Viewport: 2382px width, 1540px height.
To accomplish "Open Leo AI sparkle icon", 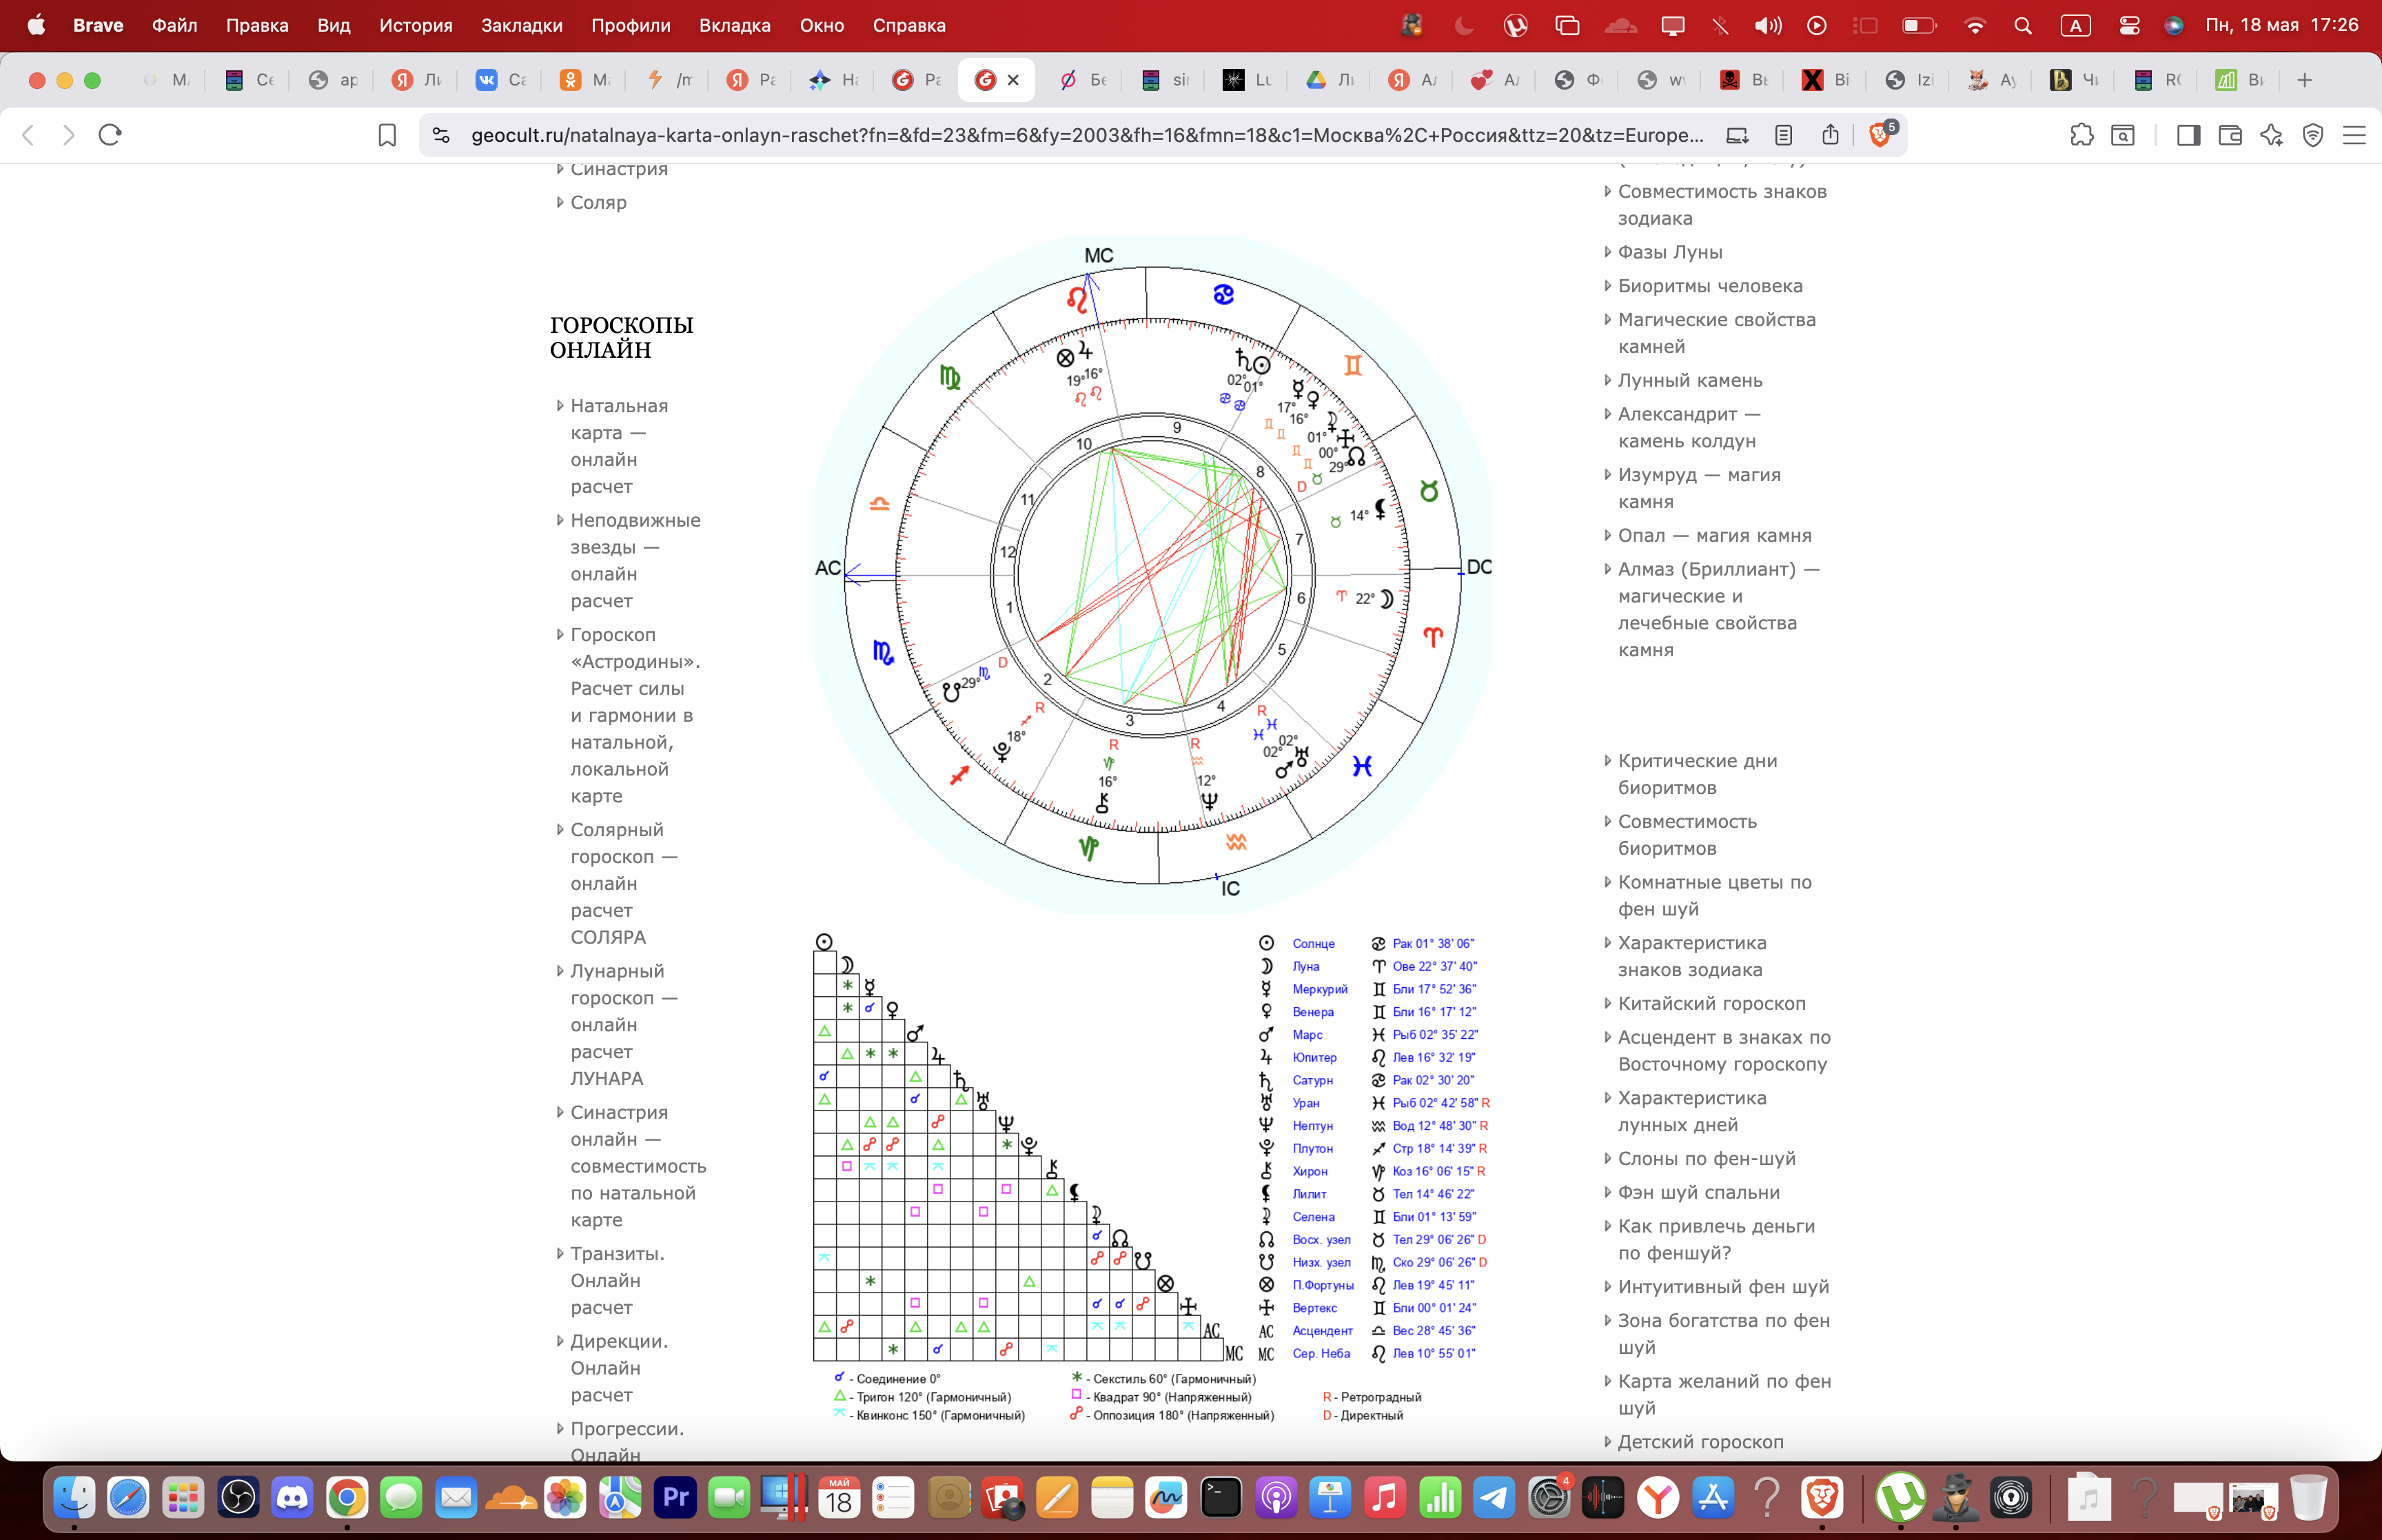I will click(2271, 135).
